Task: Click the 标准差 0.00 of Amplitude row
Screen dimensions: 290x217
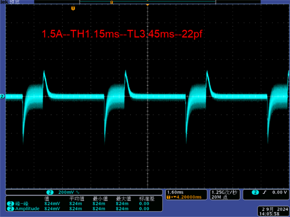Action: [x=144, y=209]
